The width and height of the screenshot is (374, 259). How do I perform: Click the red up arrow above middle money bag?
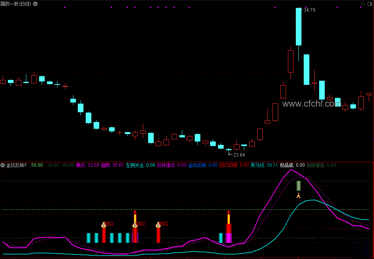(135, 212)
